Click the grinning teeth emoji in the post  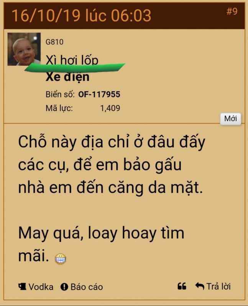(x=61, y=259)
